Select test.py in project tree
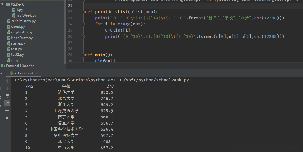Viewport: 303px width, 152px height. (x=17, y=49)
